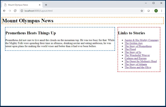Open The Golden Age link
Screen dimensions: 166x107
(133, 43)
